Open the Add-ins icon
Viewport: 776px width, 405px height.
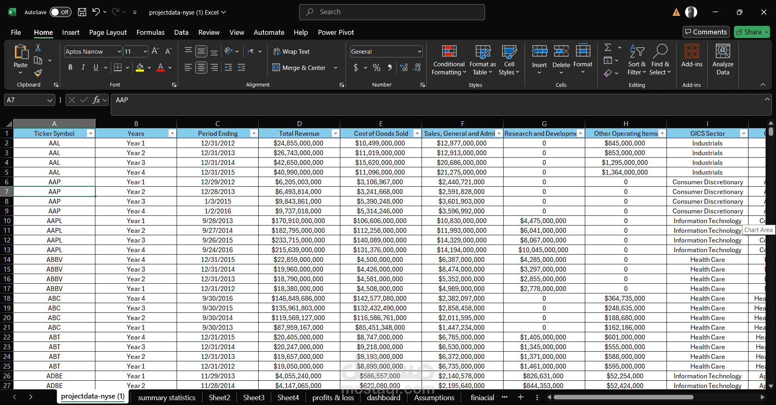tap(692, 55)
